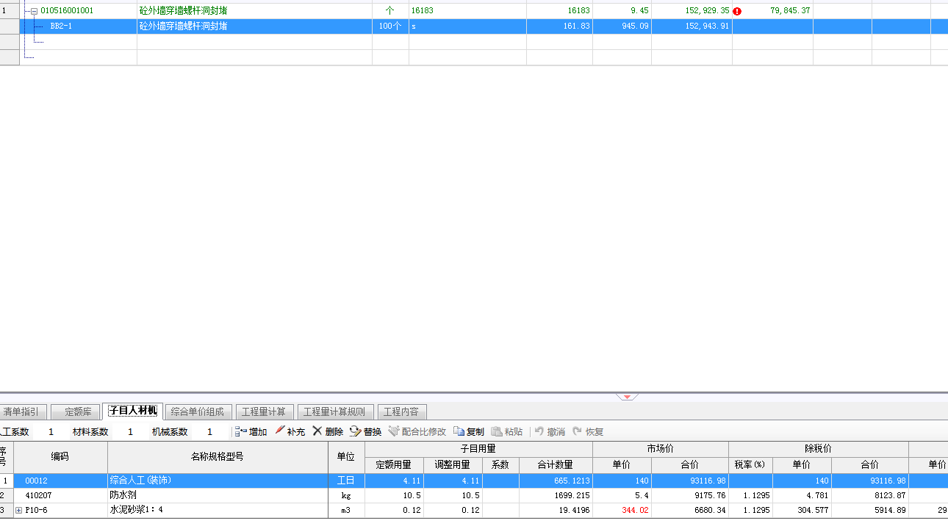Image resolution: width=948 pixels, height=532 pixels.
Task: Click the 100个 unit cell
Action: tap(390, 26)
